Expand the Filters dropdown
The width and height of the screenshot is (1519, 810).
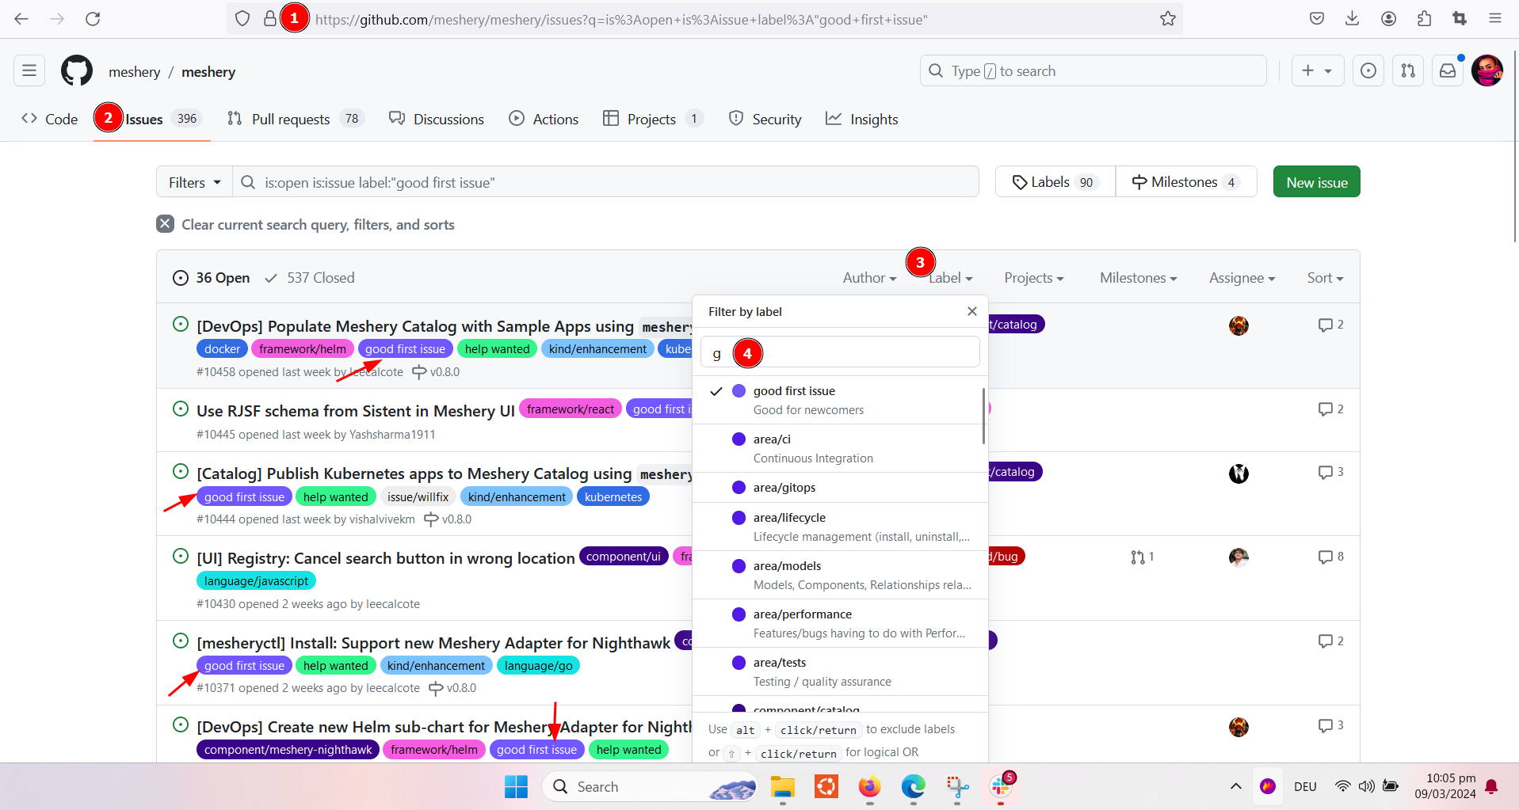(x=194, y=183)
